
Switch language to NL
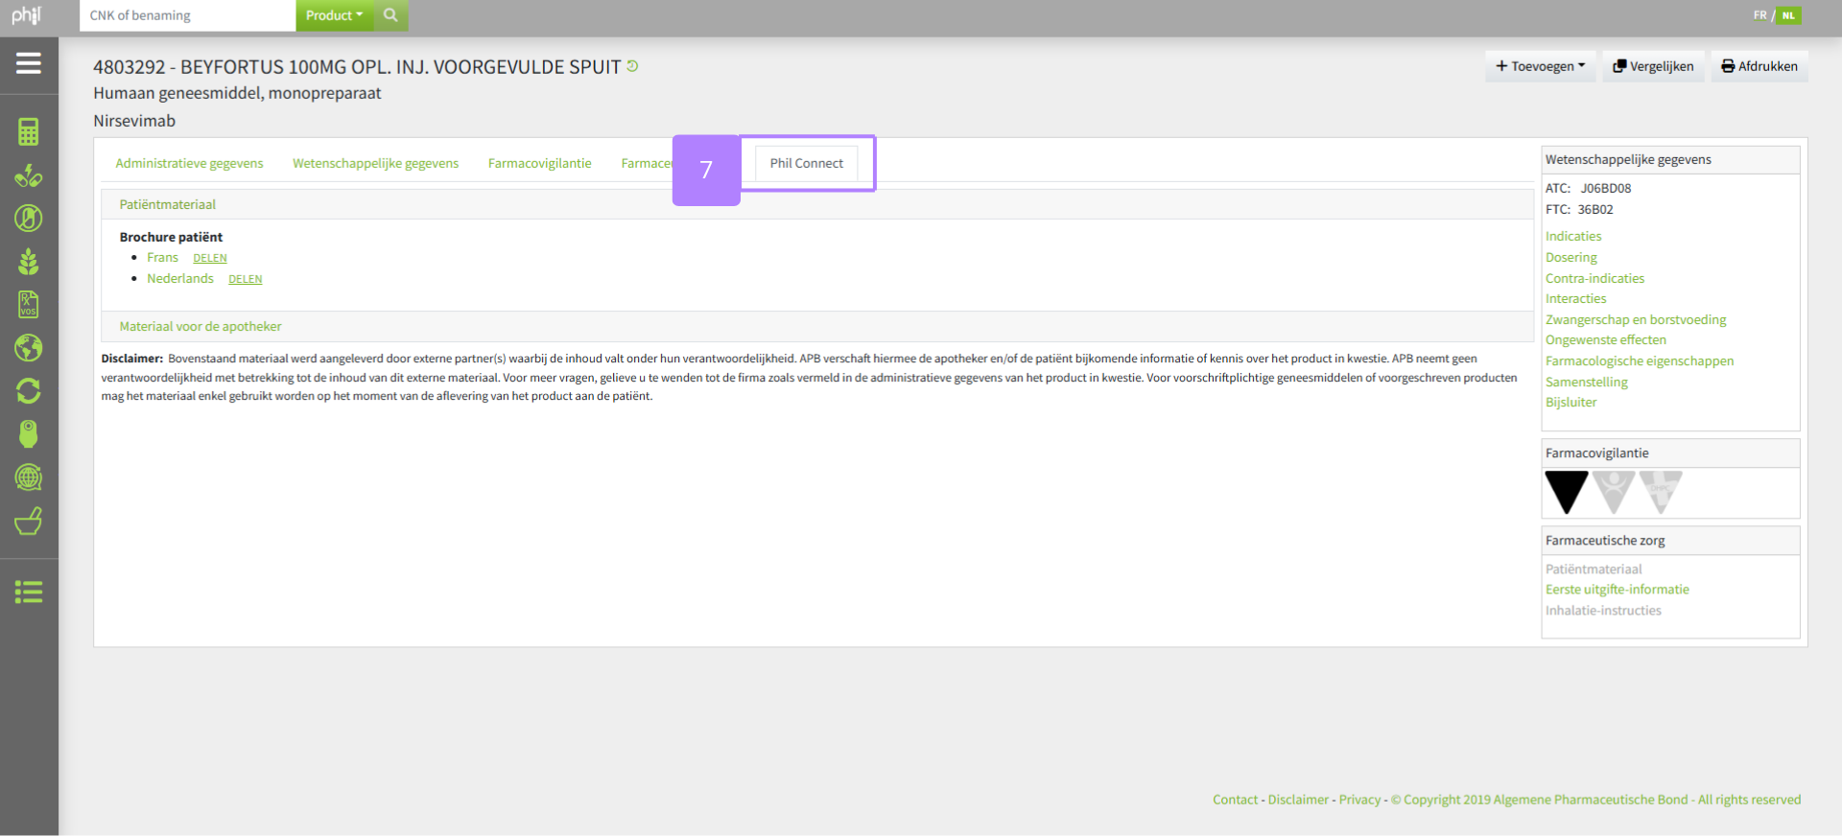coord(1788,15)
